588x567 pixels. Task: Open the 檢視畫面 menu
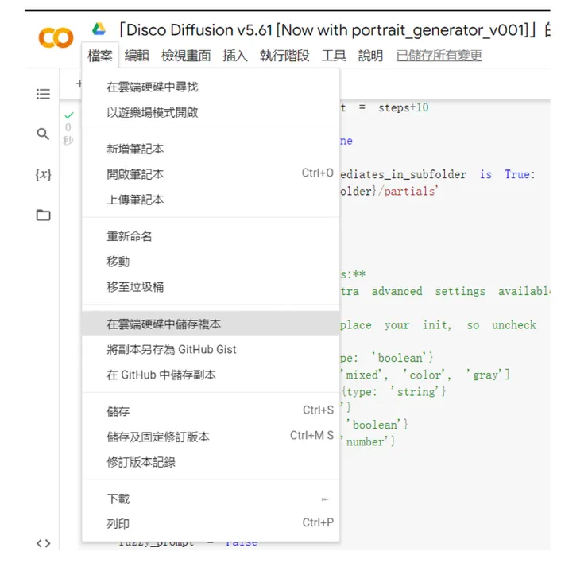(186, 56)
